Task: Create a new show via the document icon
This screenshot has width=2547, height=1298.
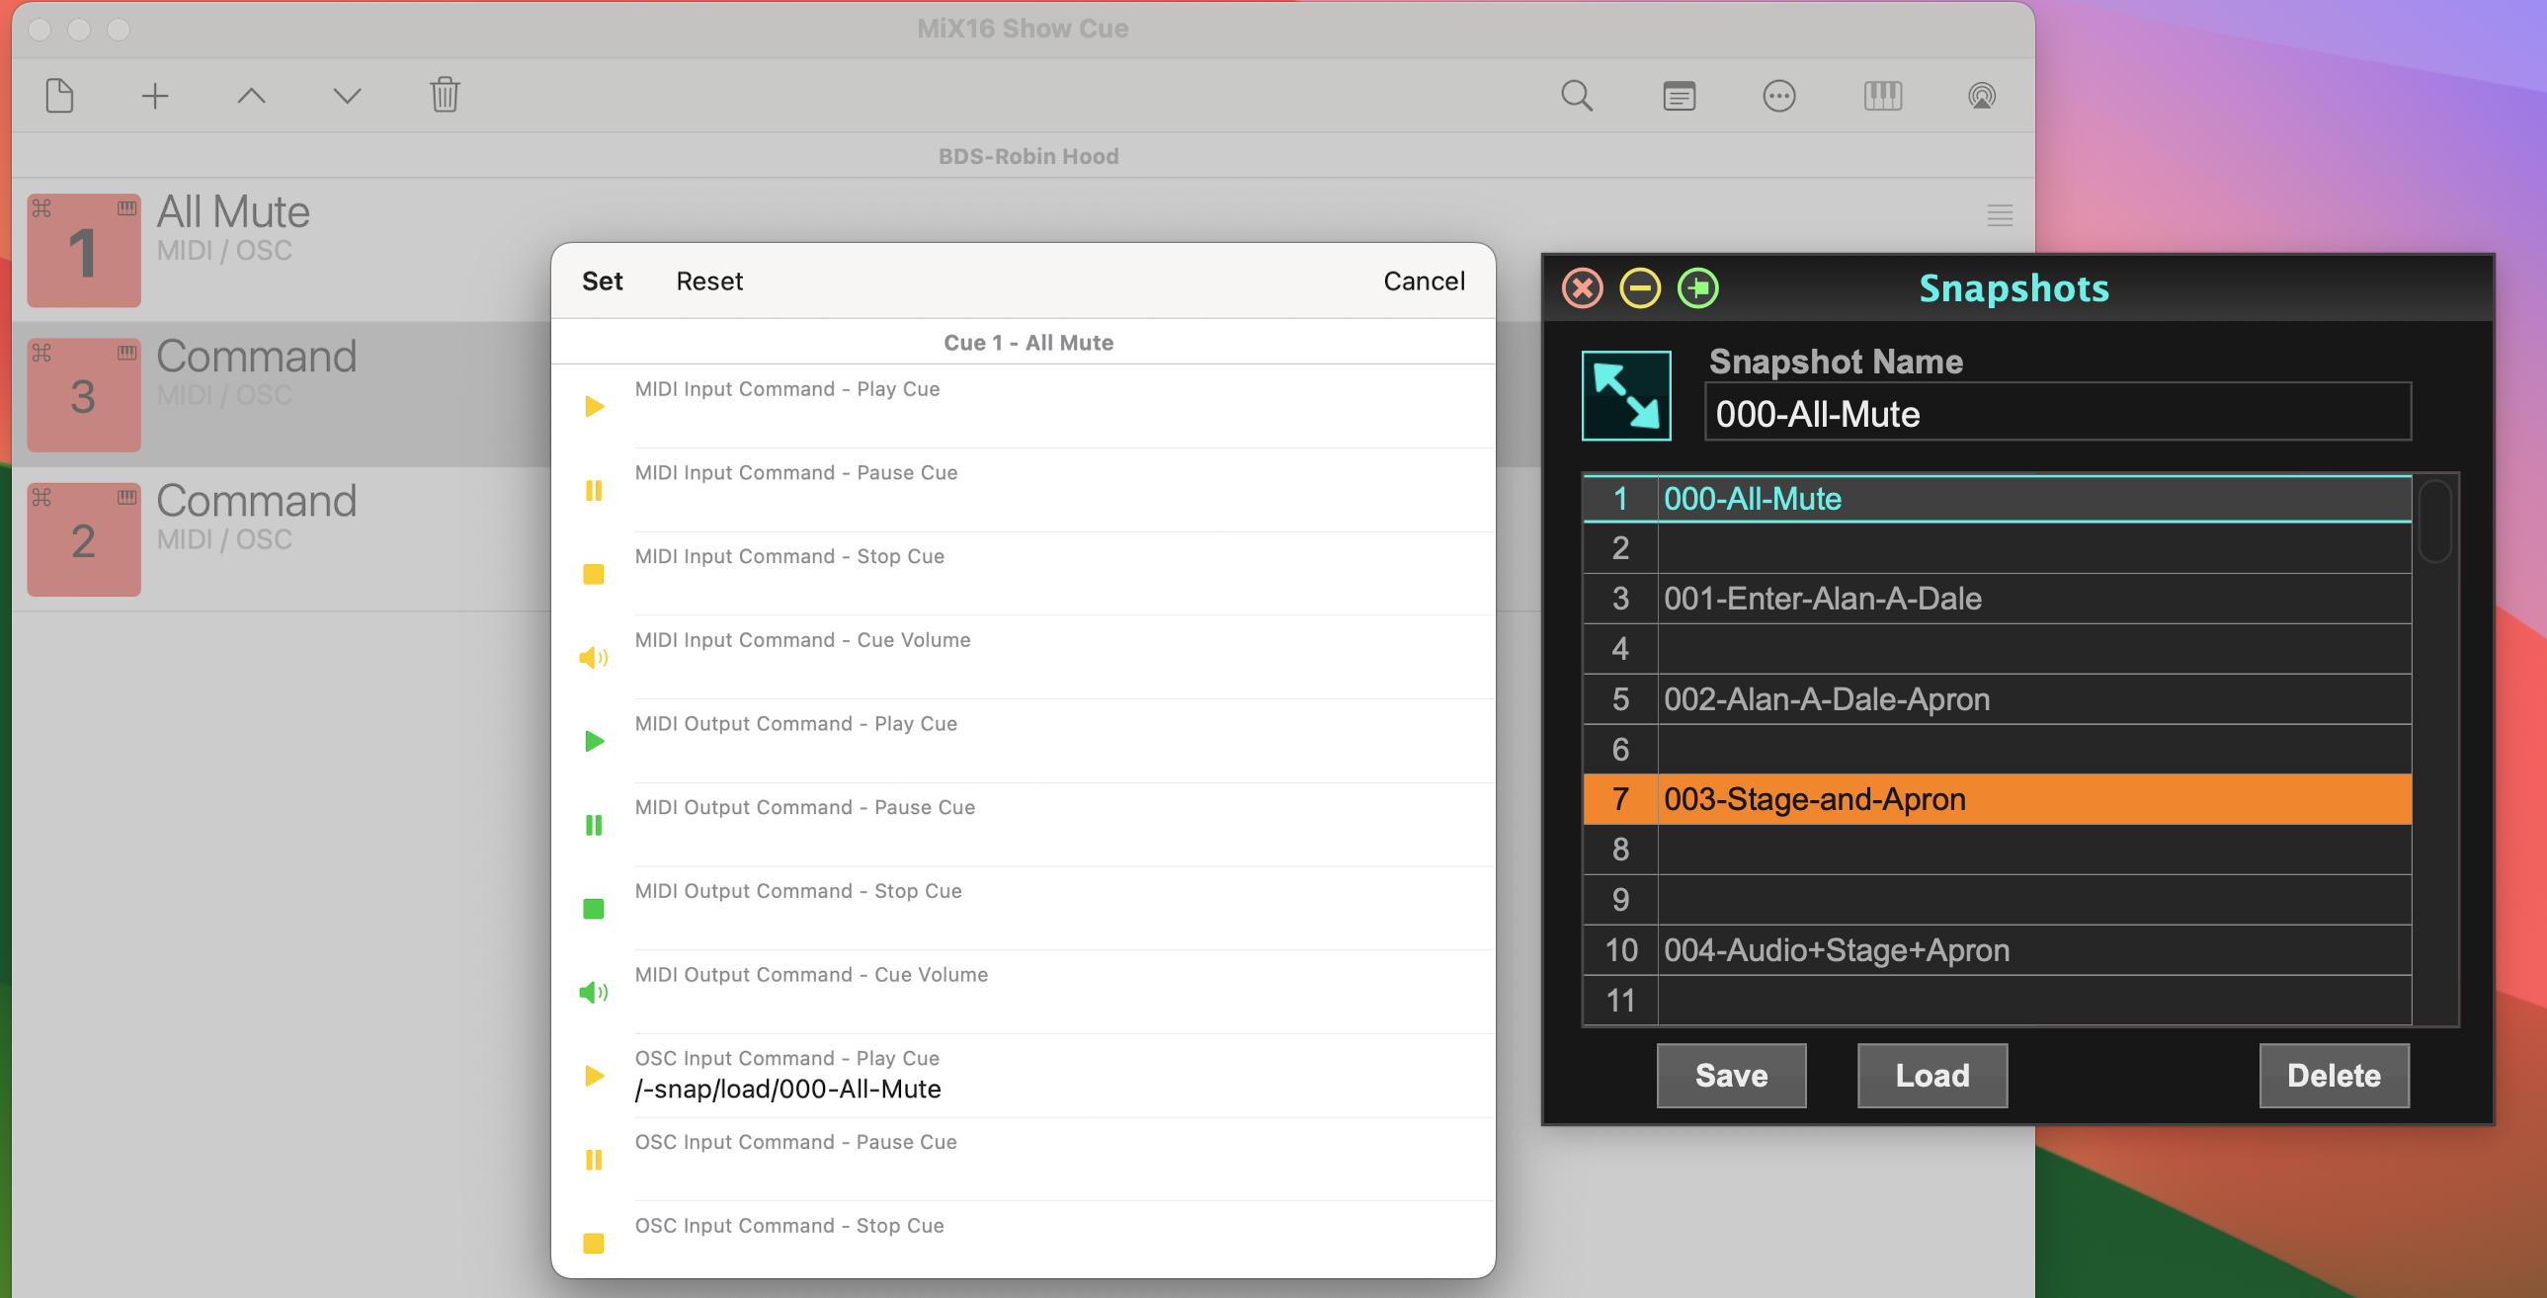Action: tap(58, 95)
